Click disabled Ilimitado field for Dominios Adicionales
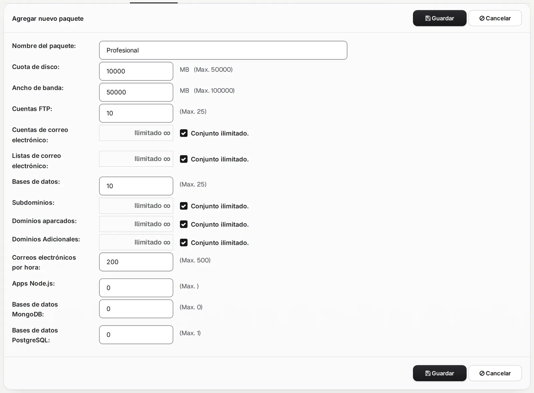 (x=136, y=242)
